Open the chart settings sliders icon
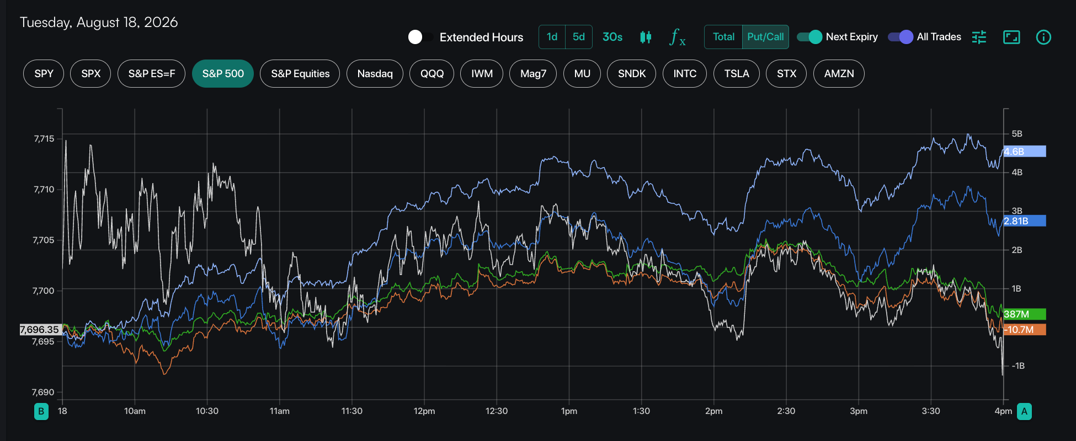Image resolution: width=1076 pixels, height=441 pixels. point(979,37)
